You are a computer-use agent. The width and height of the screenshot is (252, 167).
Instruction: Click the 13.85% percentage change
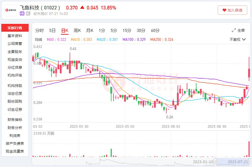point(108,8)
